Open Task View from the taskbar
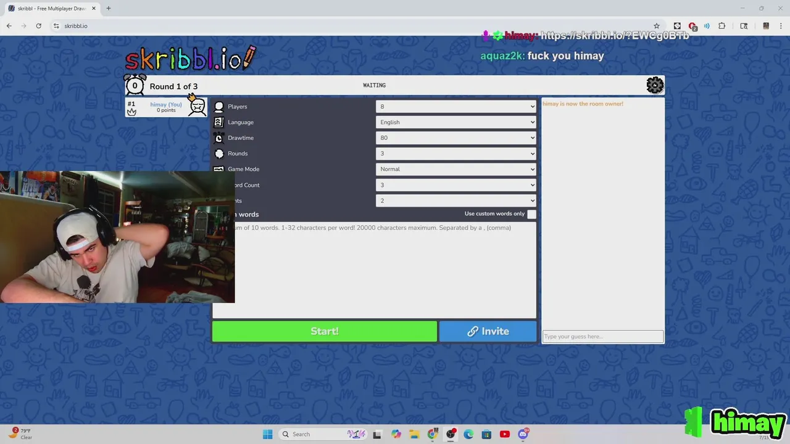The image size is (790, 444). click(377, 434)
